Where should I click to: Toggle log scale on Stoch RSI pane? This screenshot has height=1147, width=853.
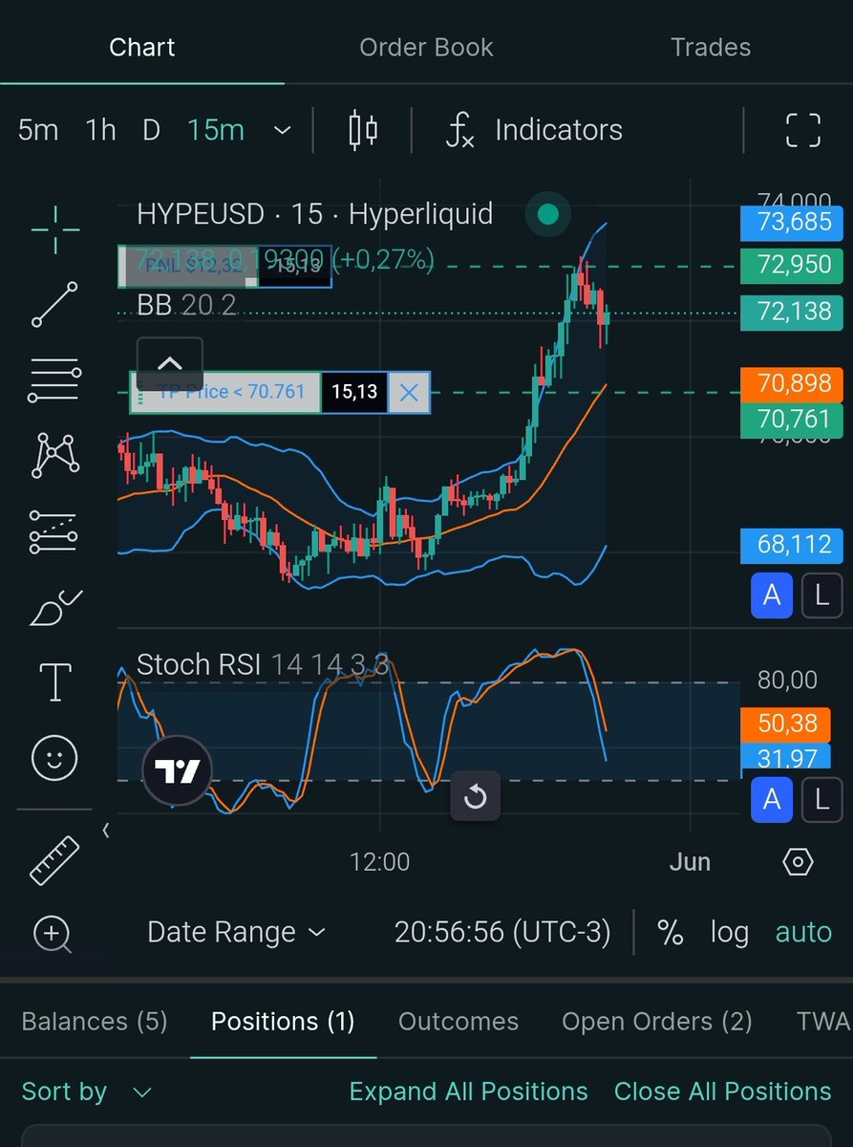tap(821, 800)
